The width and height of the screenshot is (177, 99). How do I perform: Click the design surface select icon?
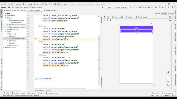[105, 17]
